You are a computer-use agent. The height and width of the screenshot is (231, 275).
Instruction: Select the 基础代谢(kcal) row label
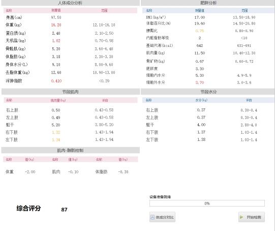[x=160, y=45]
